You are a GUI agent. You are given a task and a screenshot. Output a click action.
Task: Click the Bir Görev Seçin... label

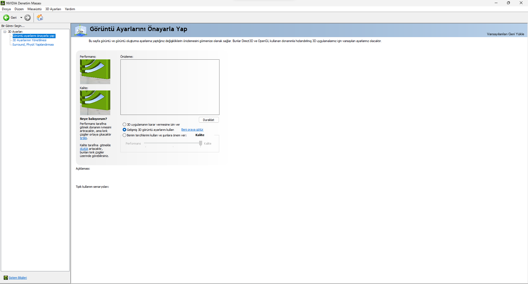click(13, 26)
